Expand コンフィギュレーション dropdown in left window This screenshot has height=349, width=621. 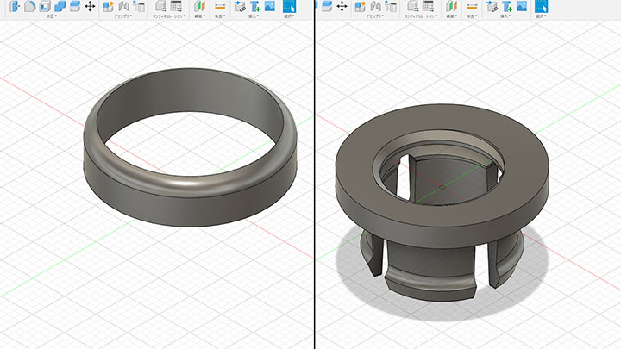(169, 16)
